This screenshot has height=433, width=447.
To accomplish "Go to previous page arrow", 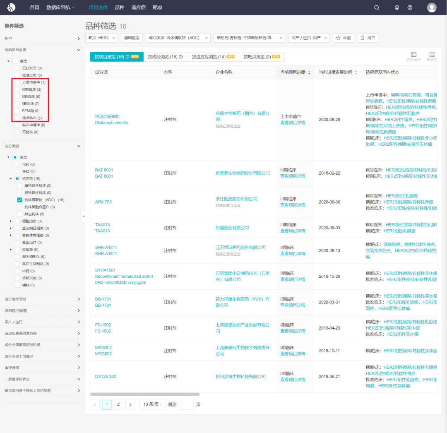I will (95, 404).
